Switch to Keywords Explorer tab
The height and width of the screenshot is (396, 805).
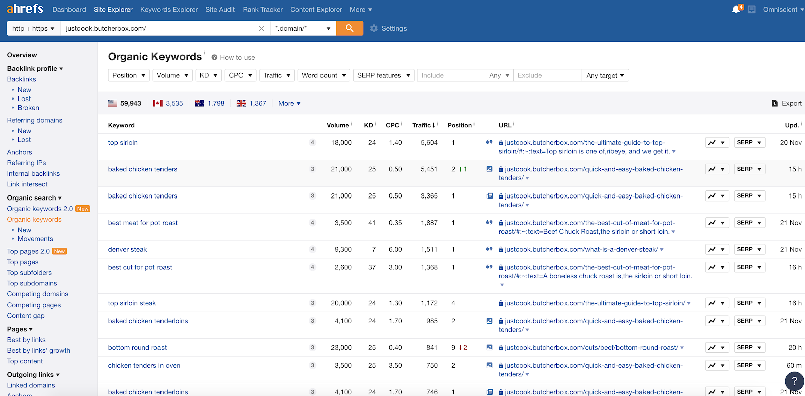[x=169, y=10]
